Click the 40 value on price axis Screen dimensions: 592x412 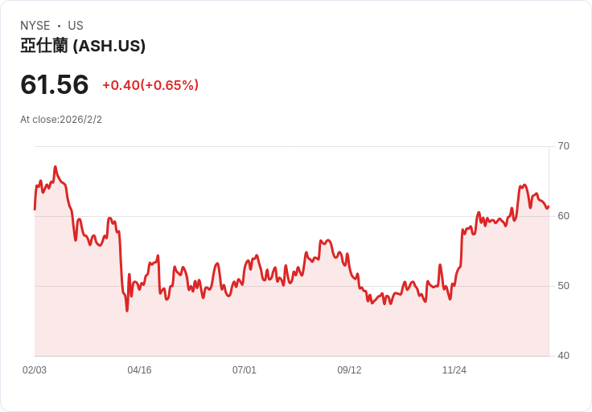point(564,356)
